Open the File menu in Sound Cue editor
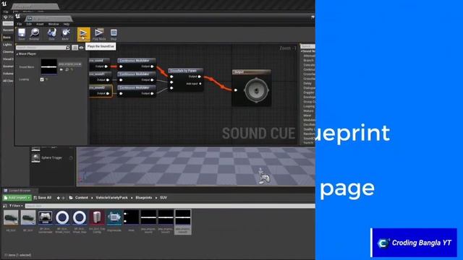Screen dimensions: 463x260 (20, 24)
